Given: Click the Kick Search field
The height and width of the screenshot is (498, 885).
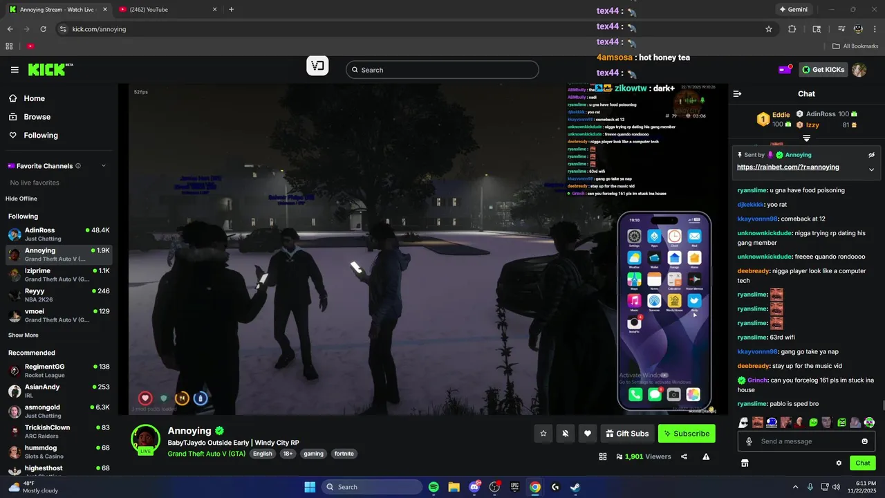Looking at the screenshot, I should (442, 70).
